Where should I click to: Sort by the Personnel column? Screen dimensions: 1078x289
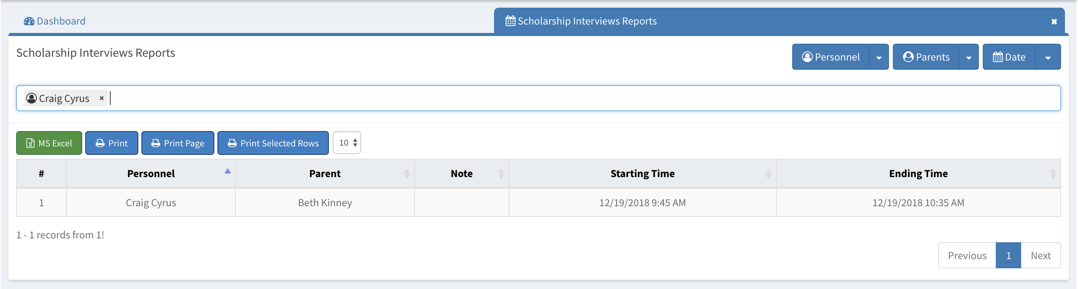[x=151, y=173]
